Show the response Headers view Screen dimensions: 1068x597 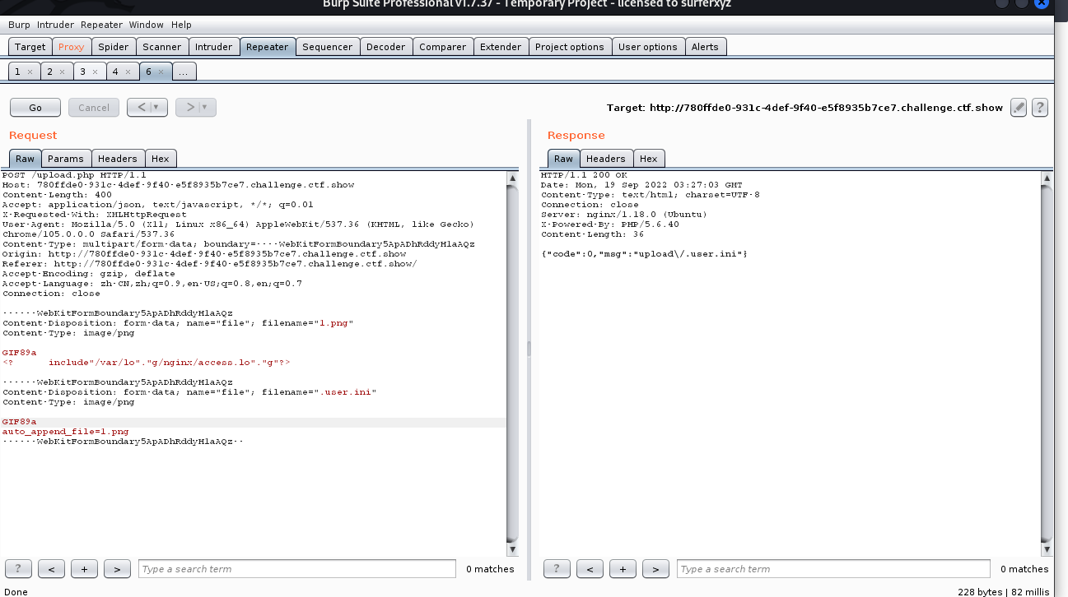point(607,159)
